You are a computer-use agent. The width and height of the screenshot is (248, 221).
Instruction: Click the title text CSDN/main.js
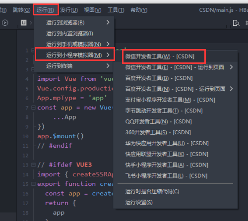(x=216, y=10)
